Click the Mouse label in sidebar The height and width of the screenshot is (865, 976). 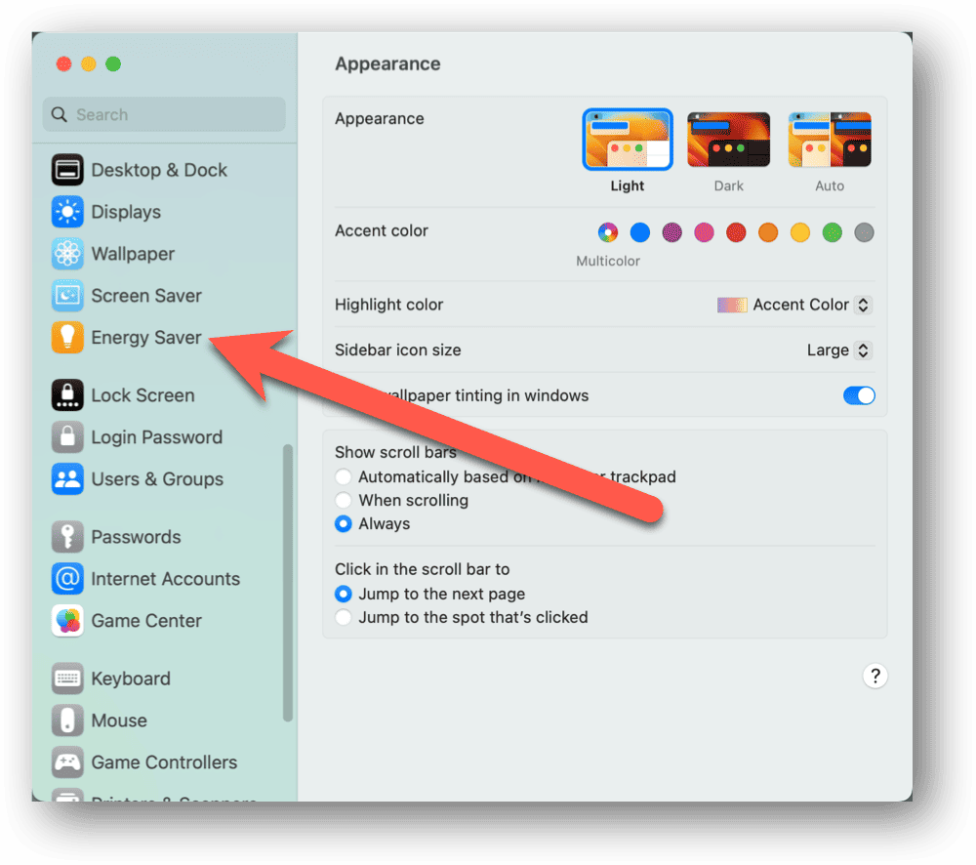(x=119, y=721)
